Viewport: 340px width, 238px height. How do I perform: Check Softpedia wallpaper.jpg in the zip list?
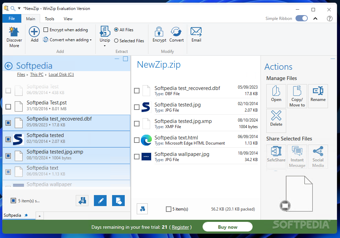click(x=137, y=157)
